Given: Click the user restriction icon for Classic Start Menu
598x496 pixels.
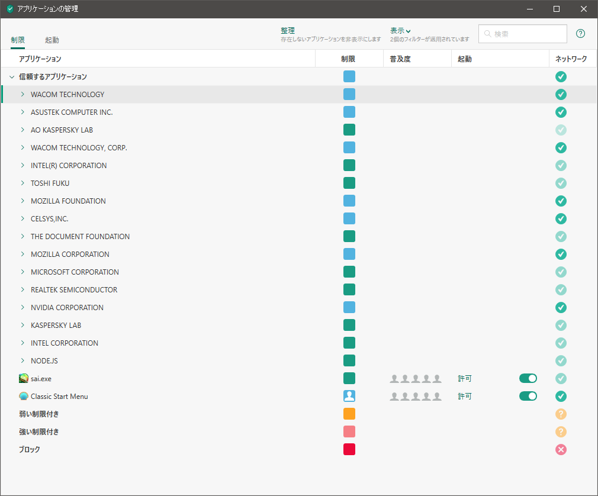Looking at the screenshot, I should [349, 396].
